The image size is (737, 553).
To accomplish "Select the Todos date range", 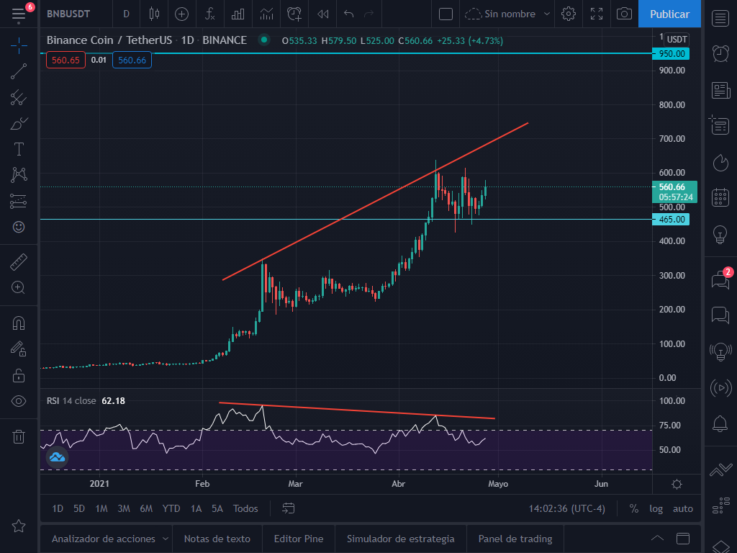I will click(245, 508).
